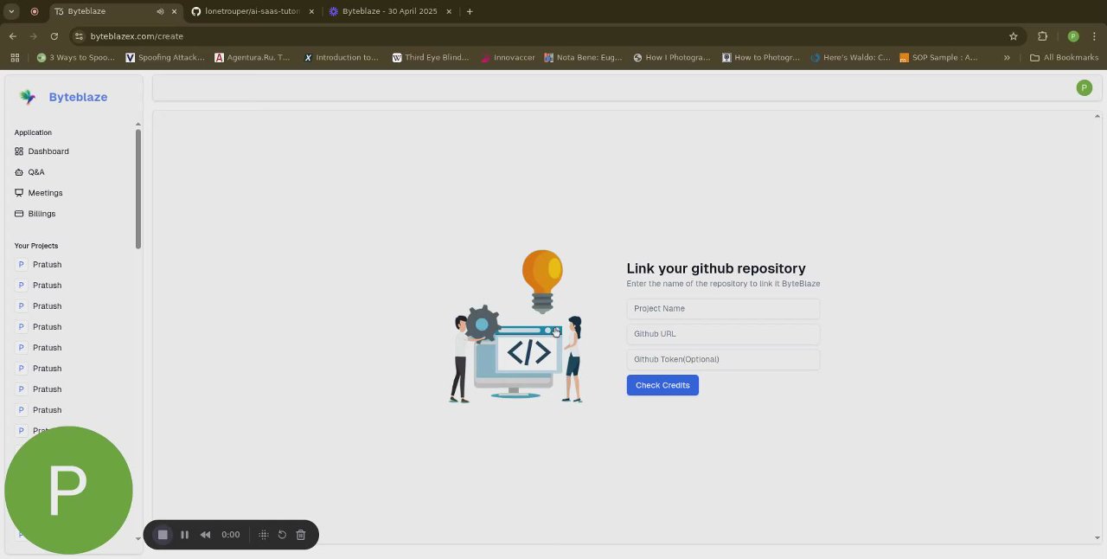Delete the recording with the trash icon
1107x559 pixels.
tap(301, 535)
